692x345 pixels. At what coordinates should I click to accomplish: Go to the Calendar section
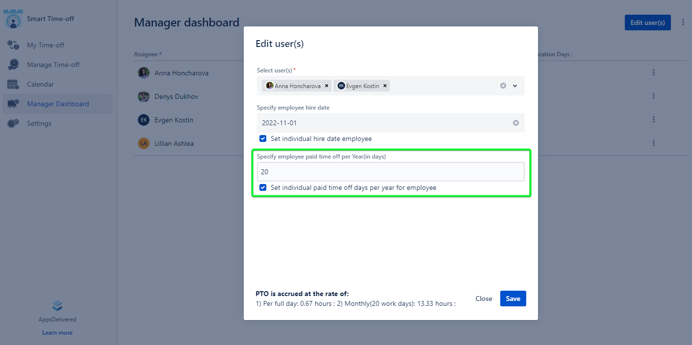click(40, 84)
